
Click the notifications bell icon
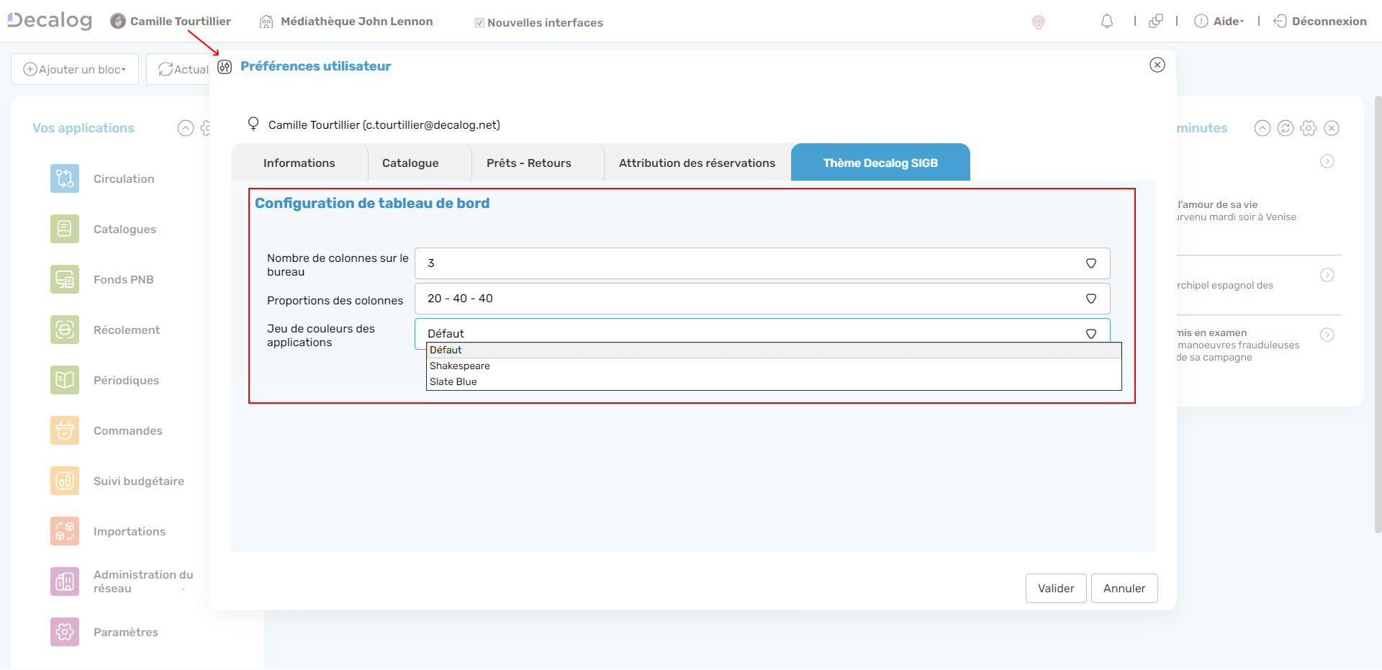pyautogui.click(x=1107, y=22)
